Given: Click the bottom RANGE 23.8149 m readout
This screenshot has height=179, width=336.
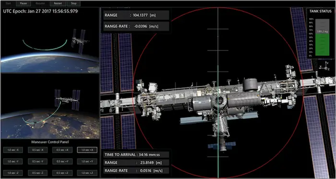Looking at the screenshot, I should (136, 163).
